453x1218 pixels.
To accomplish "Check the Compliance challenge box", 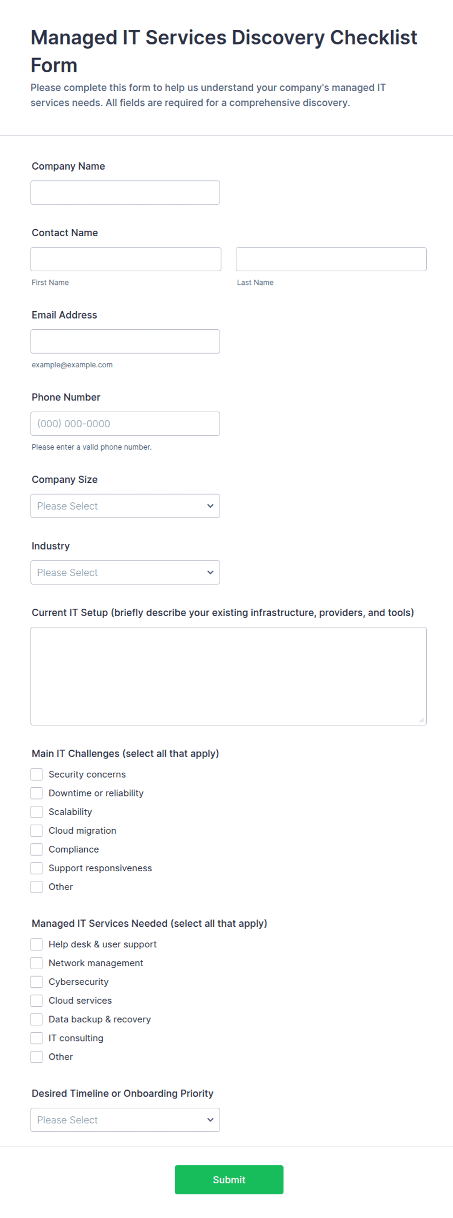I will click(x=37, y=850).
